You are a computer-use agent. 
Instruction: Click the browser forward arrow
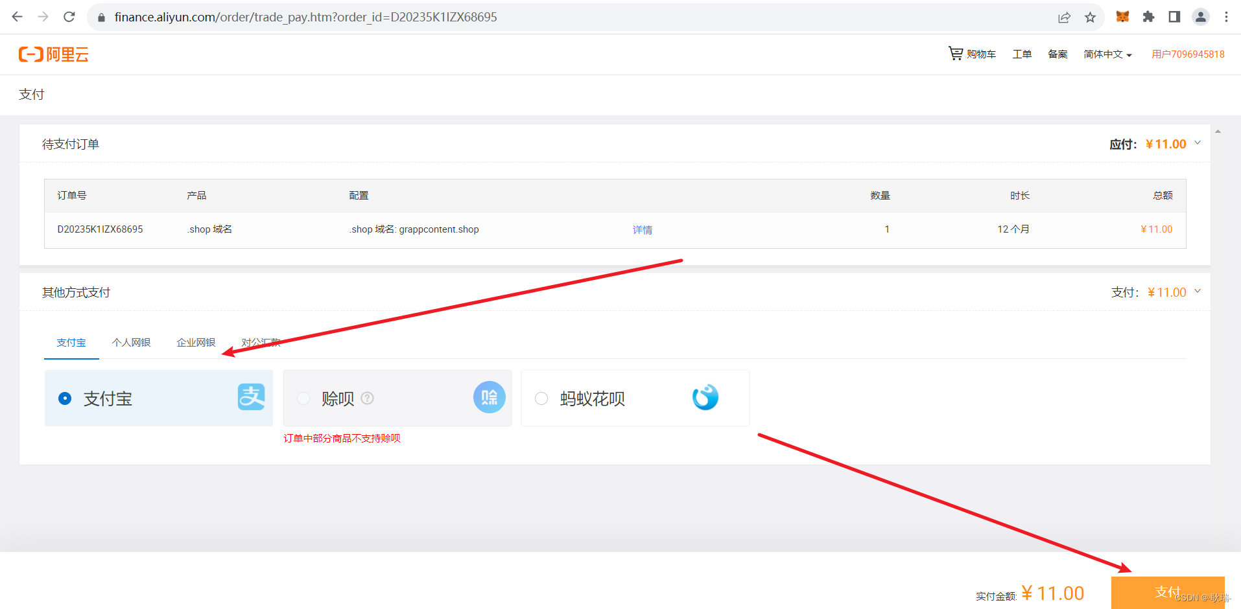[43, 17]
